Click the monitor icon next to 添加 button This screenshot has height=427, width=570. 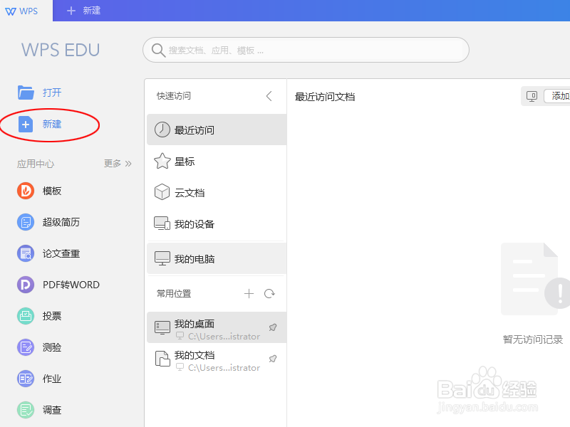pyautogui.click(x=532, y=96)
